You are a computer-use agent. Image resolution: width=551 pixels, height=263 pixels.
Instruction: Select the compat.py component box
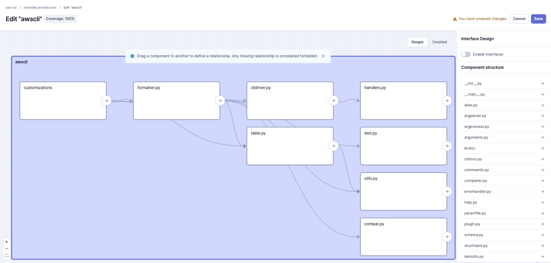coord(404,237)
